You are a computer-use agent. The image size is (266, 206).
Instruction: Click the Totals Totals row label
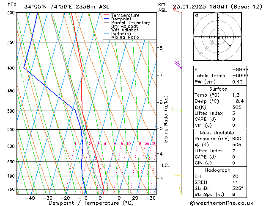(210, 75)
